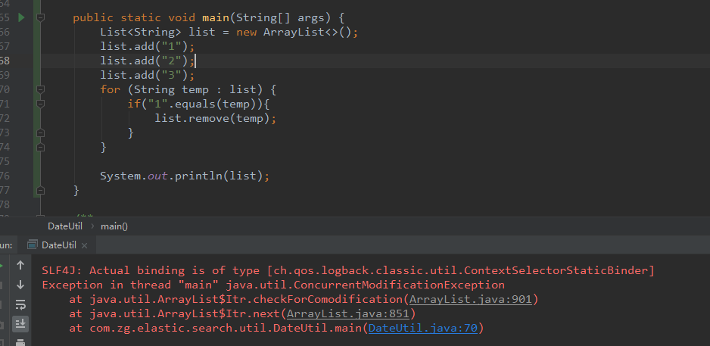The width and height of the screenshot is (710, 346).
Task: Click the green rerun button in Run panel
Action: (2, 266)
